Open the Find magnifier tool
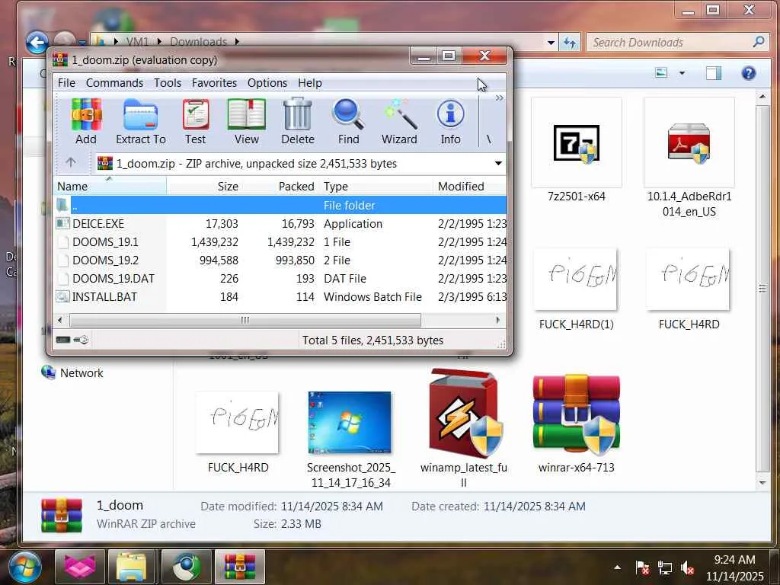Image resolution: width=780 pixels, height=585 pixels. pyautogui.click(x=348, y=122)
